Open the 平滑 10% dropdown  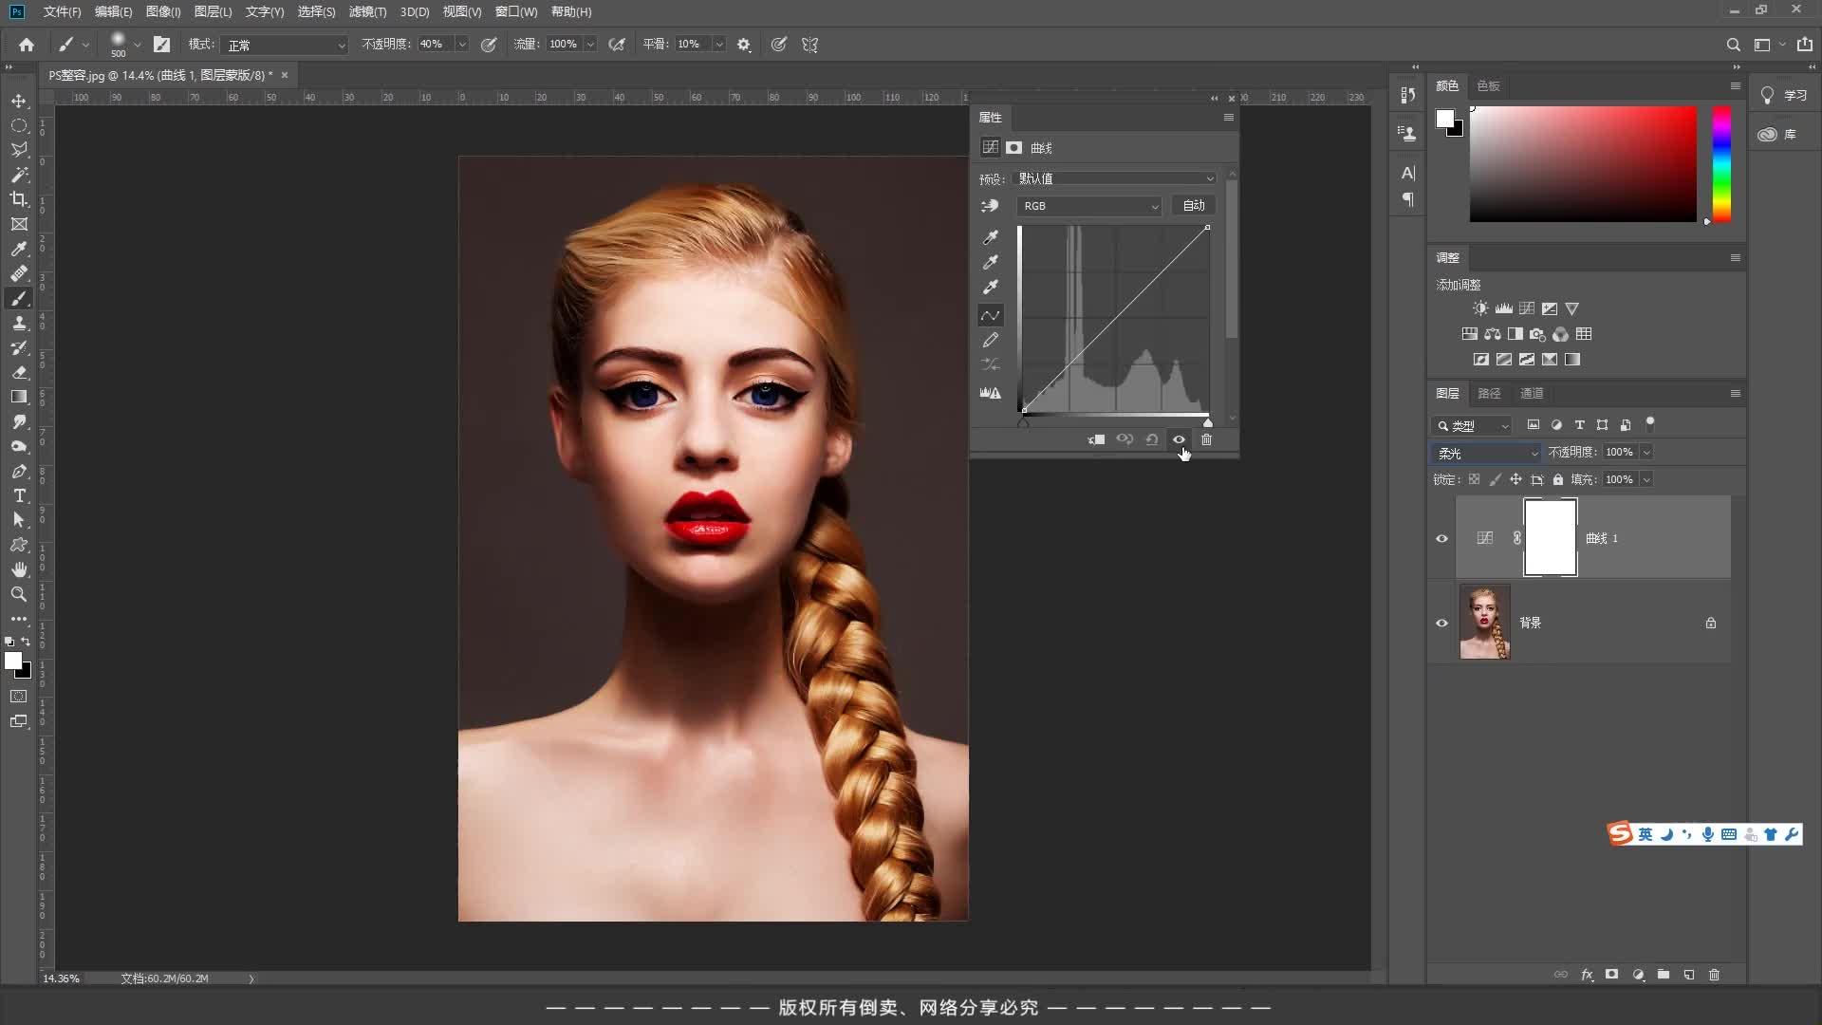[x=719, y=45]
